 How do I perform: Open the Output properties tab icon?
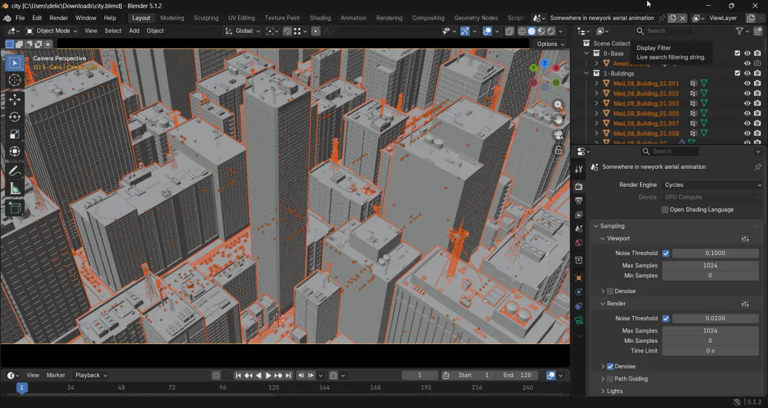pos(579,201)
